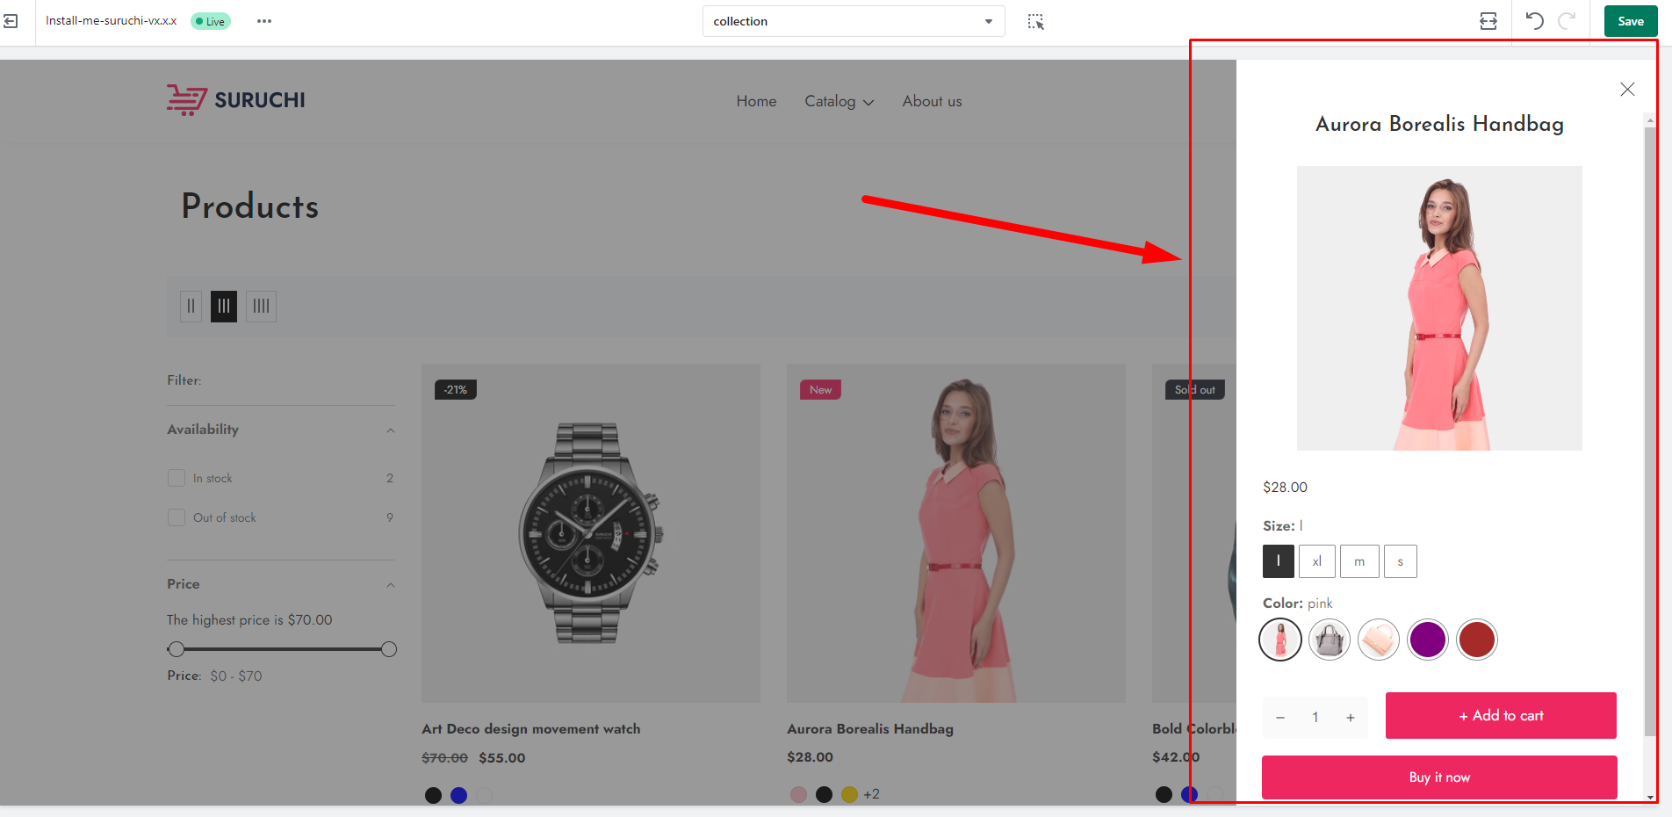The image size is (1672, 817).
Task: Click the exit editor icon
Action: click(11, 21)
